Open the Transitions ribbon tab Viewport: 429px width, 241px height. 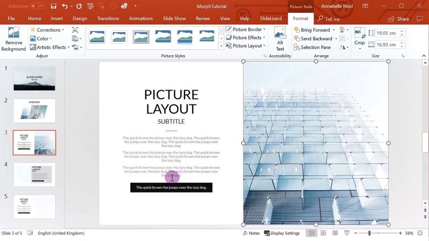point(108,19)
